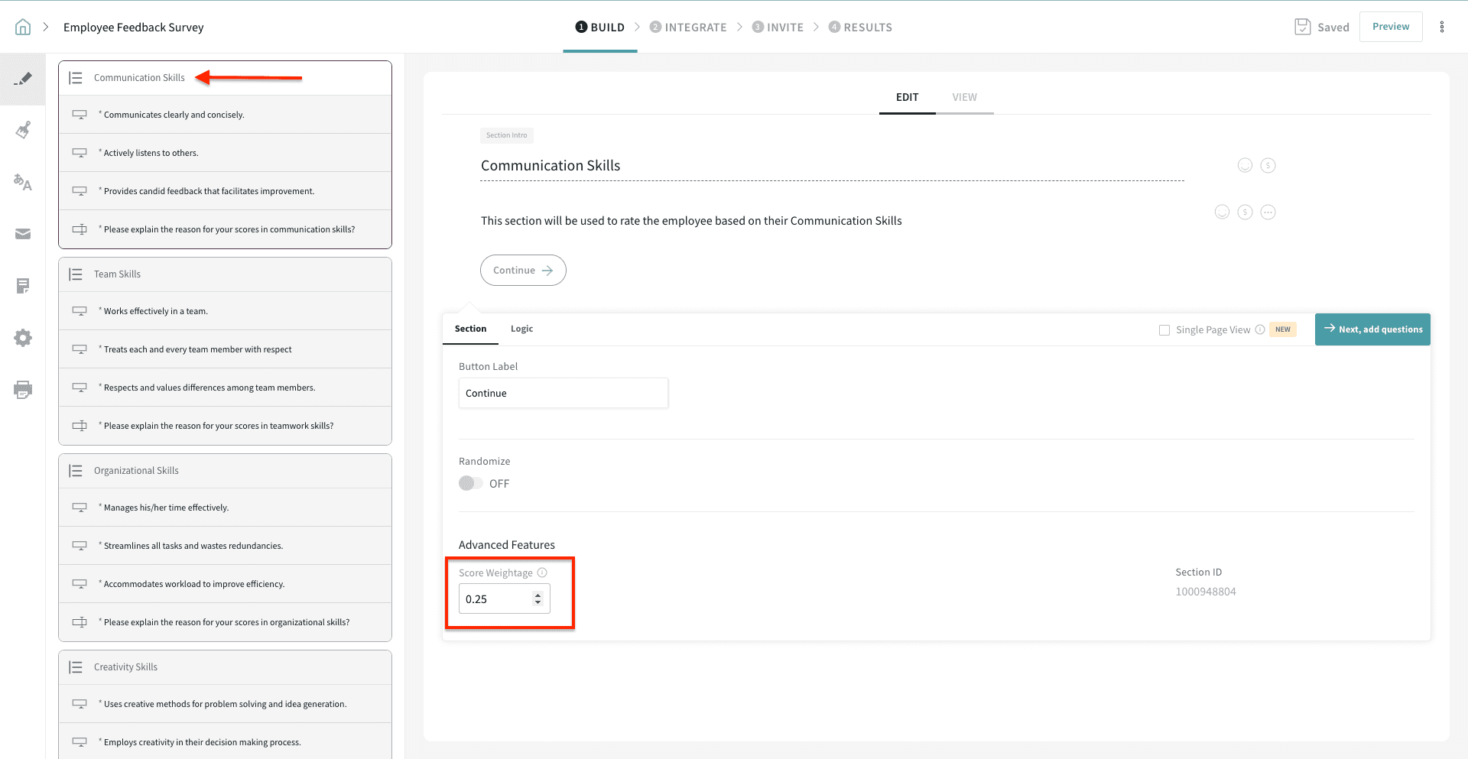Open the translation language icon in sidebar
Viewport: 1468px width, 759px height.
[x=23, y=183]
